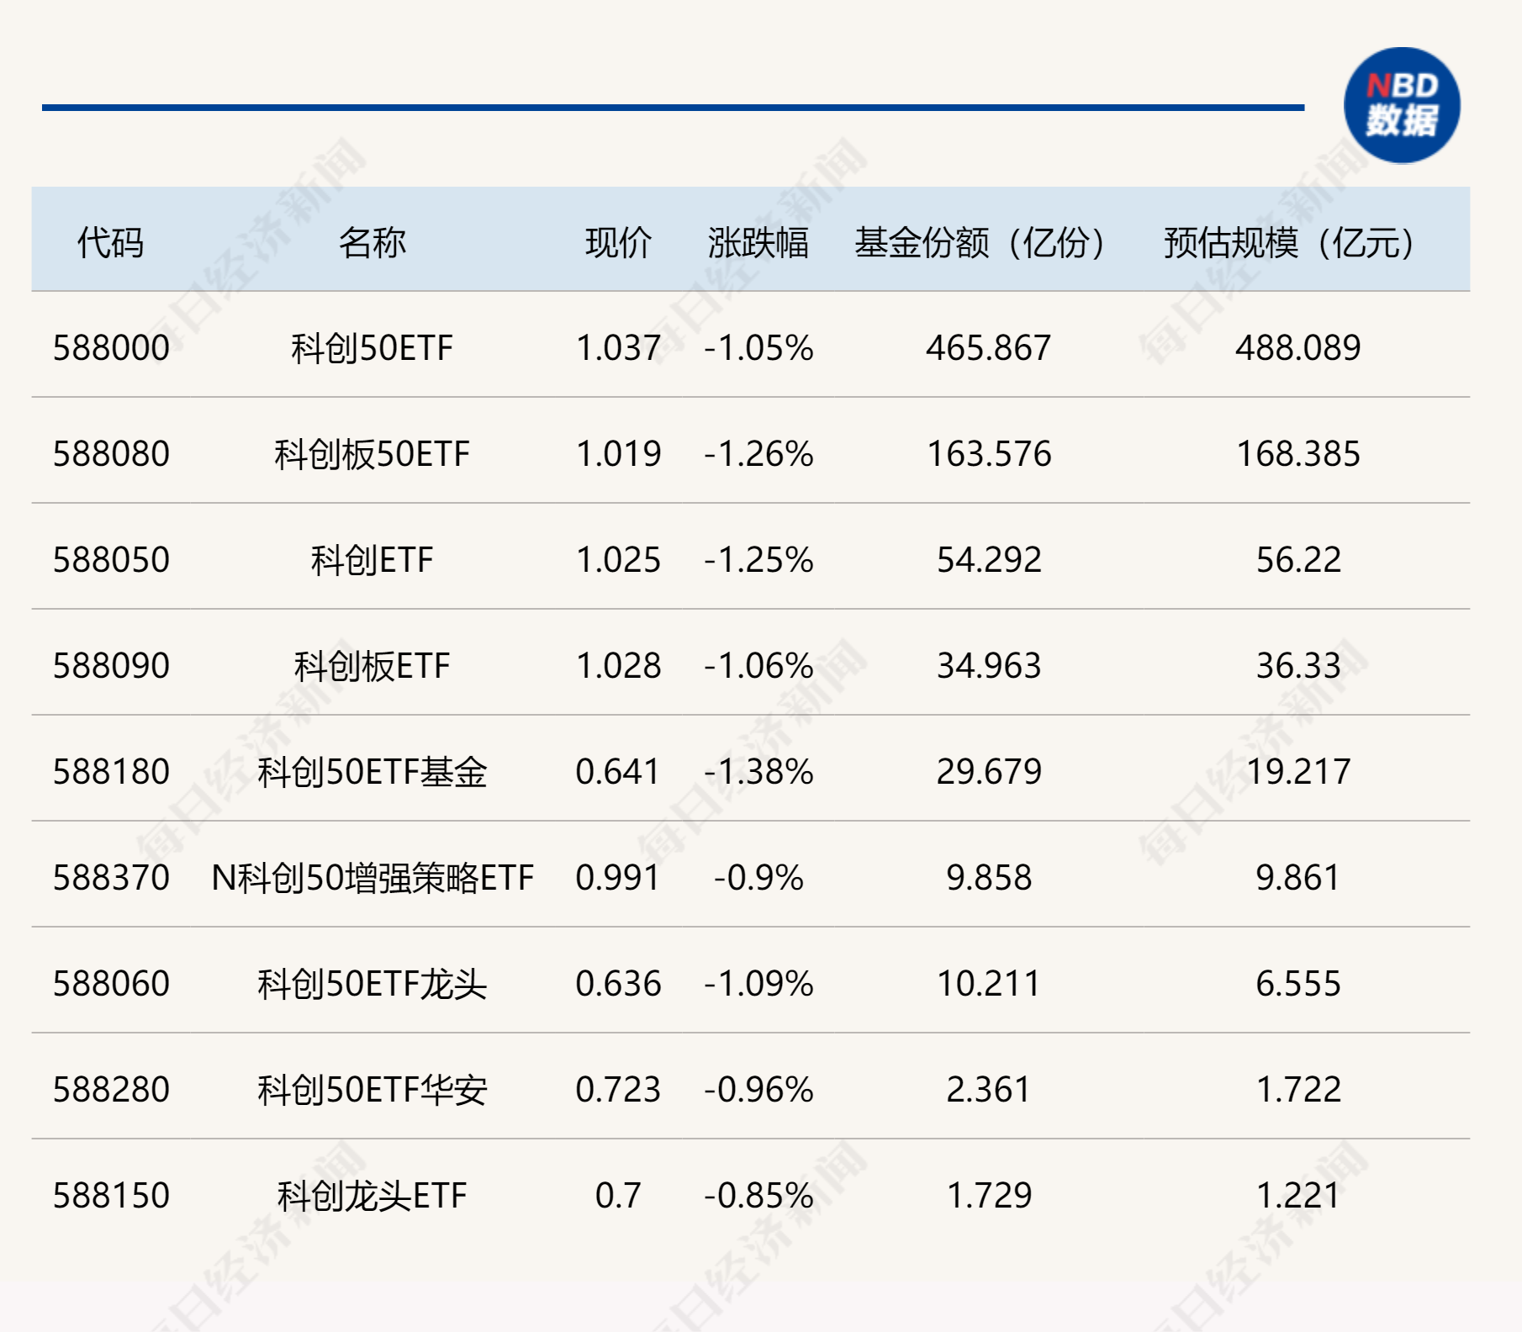Screen dimensions: 1522x1332
Task: Click price value 0.641
Action: pyautogui.click(x=618, y=772)
